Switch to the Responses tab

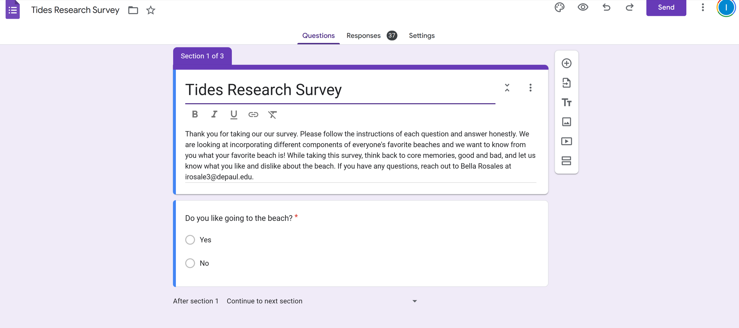click(363, 36)
